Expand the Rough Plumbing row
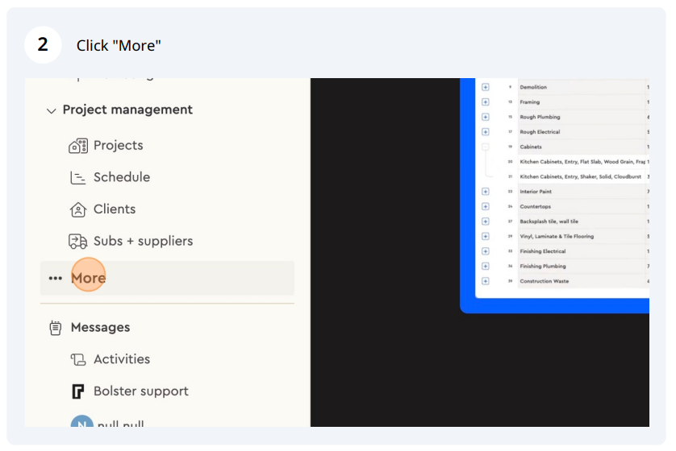The width and height of the screenshot is (676, 451). point(486,117)
